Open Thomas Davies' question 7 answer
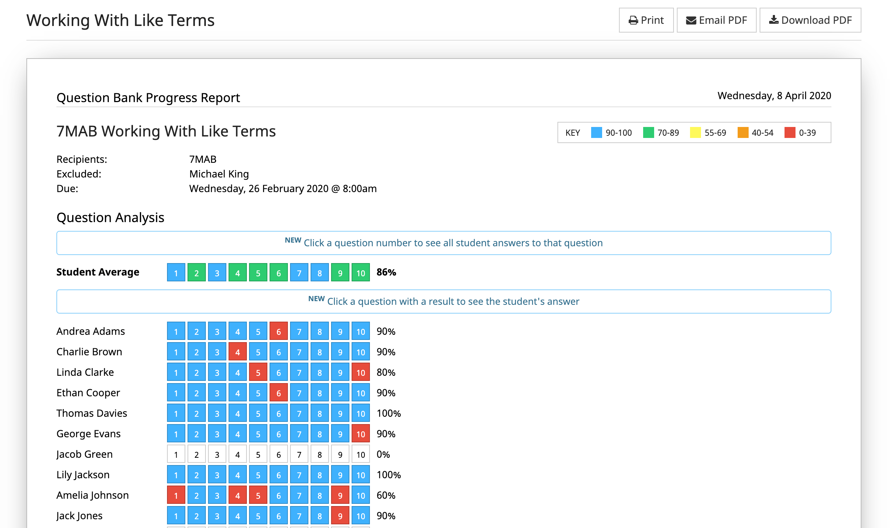 pos(299,413)
